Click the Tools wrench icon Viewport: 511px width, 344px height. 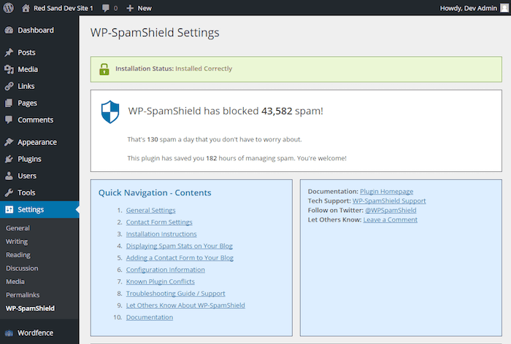point(9,192)
